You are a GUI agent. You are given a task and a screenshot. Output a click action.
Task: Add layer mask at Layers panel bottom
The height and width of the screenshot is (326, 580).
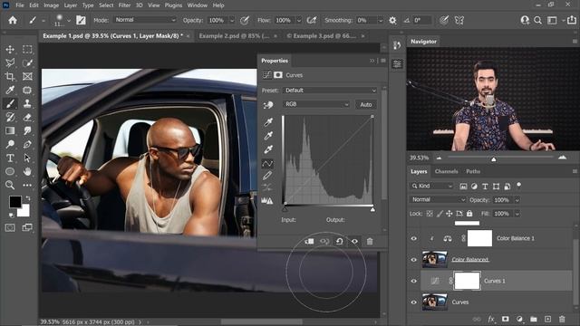click(x=506, y=319)
